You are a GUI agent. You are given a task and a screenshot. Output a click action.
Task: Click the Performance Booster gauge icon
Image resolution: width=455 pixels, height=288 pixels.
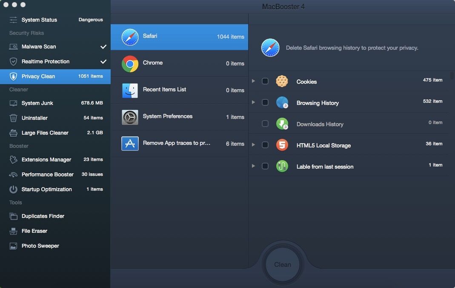13,175
